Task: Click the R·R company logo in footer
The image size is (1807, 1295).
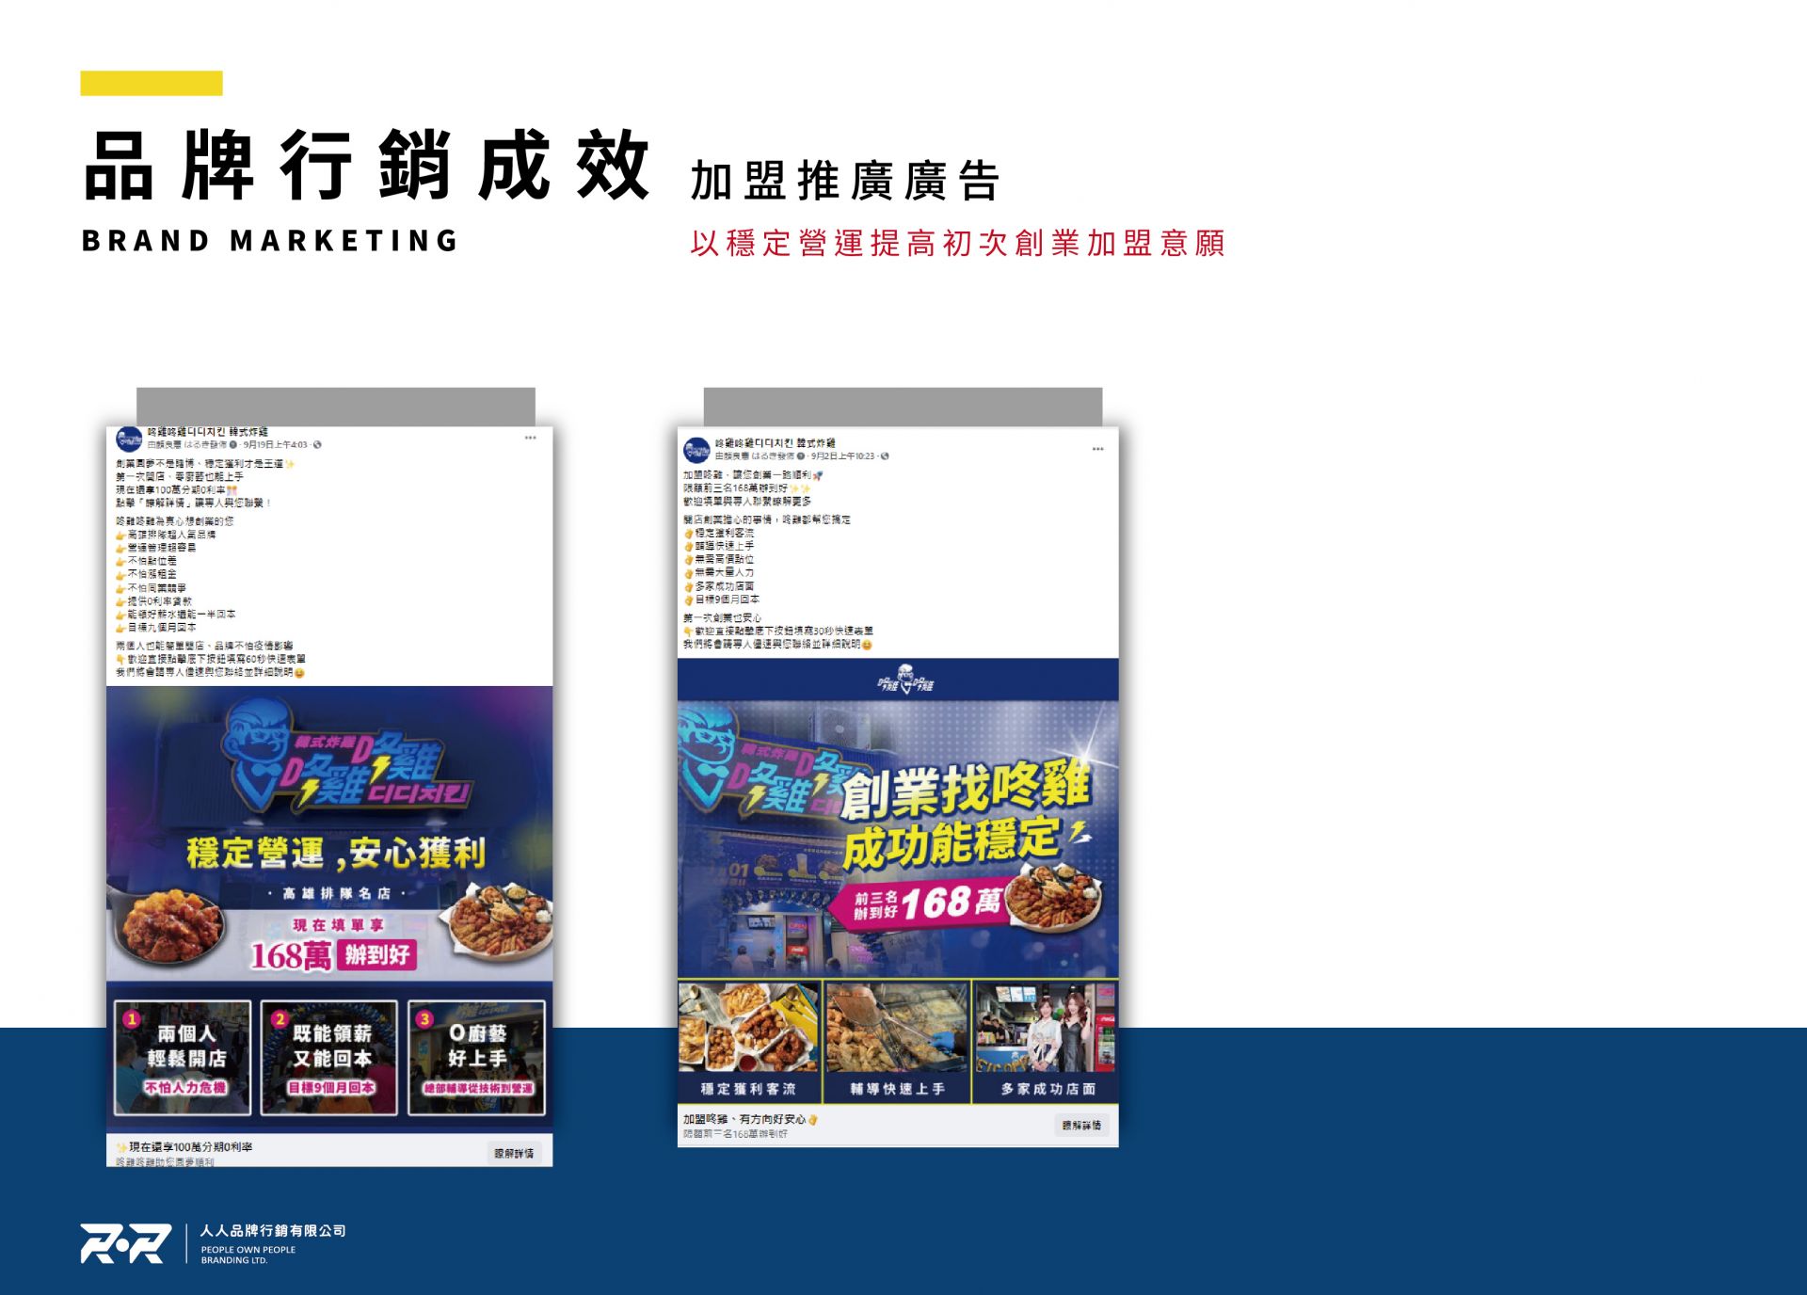Action: point(125,1243)
